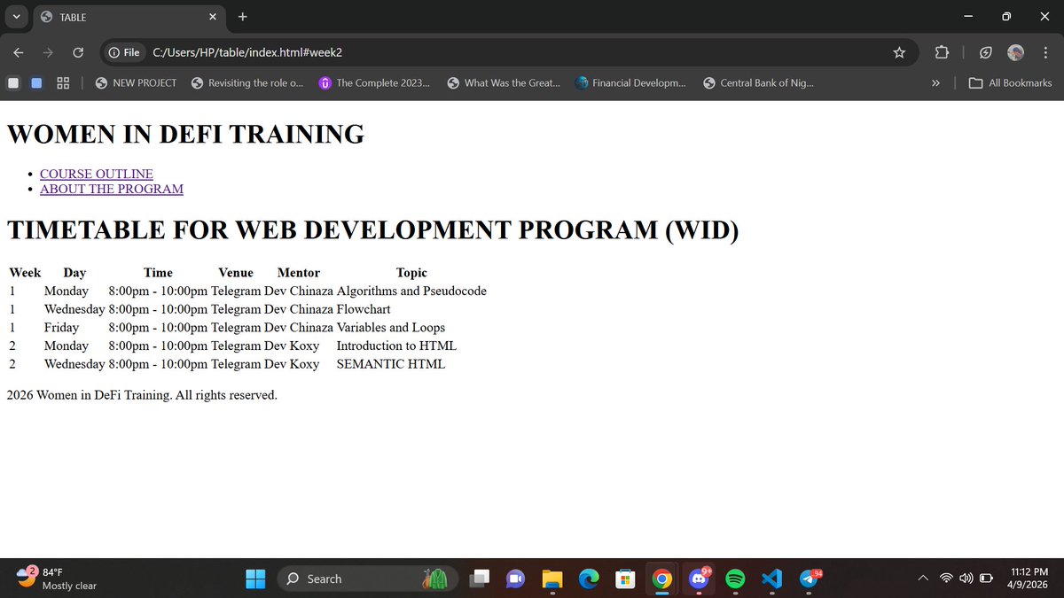
Task: Open Telegram from the taskbar
Action: (x=808, y=579)
